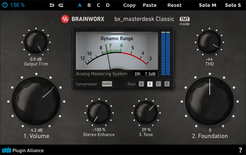This screenshot has width=246, height=155.
Task: Enable Solo M monitoring
Action: click(208, 5)
